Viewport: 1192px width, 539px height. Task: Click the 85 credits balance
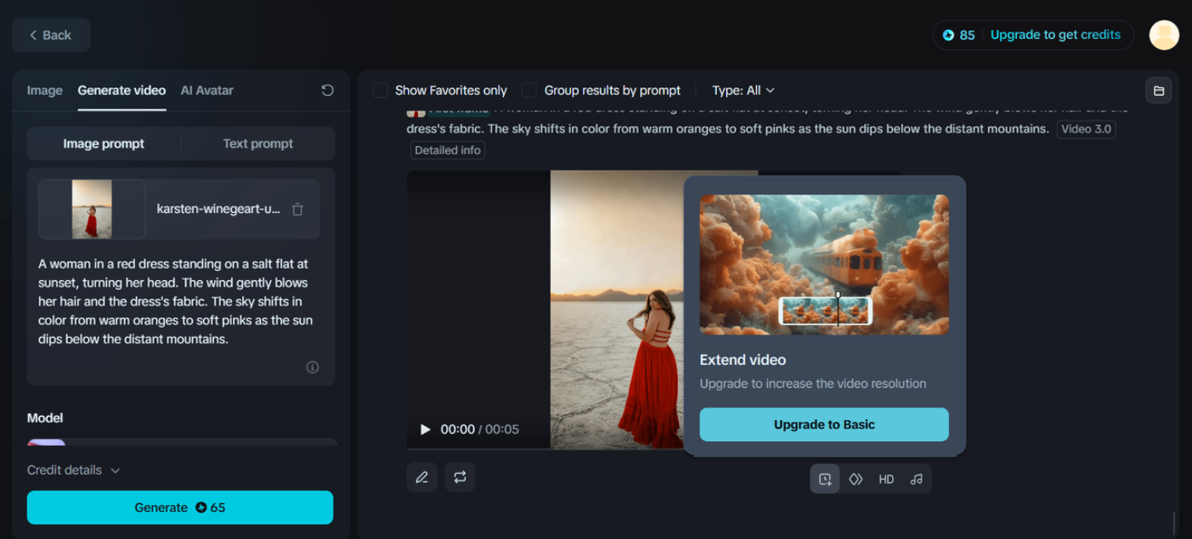point(958,35)
